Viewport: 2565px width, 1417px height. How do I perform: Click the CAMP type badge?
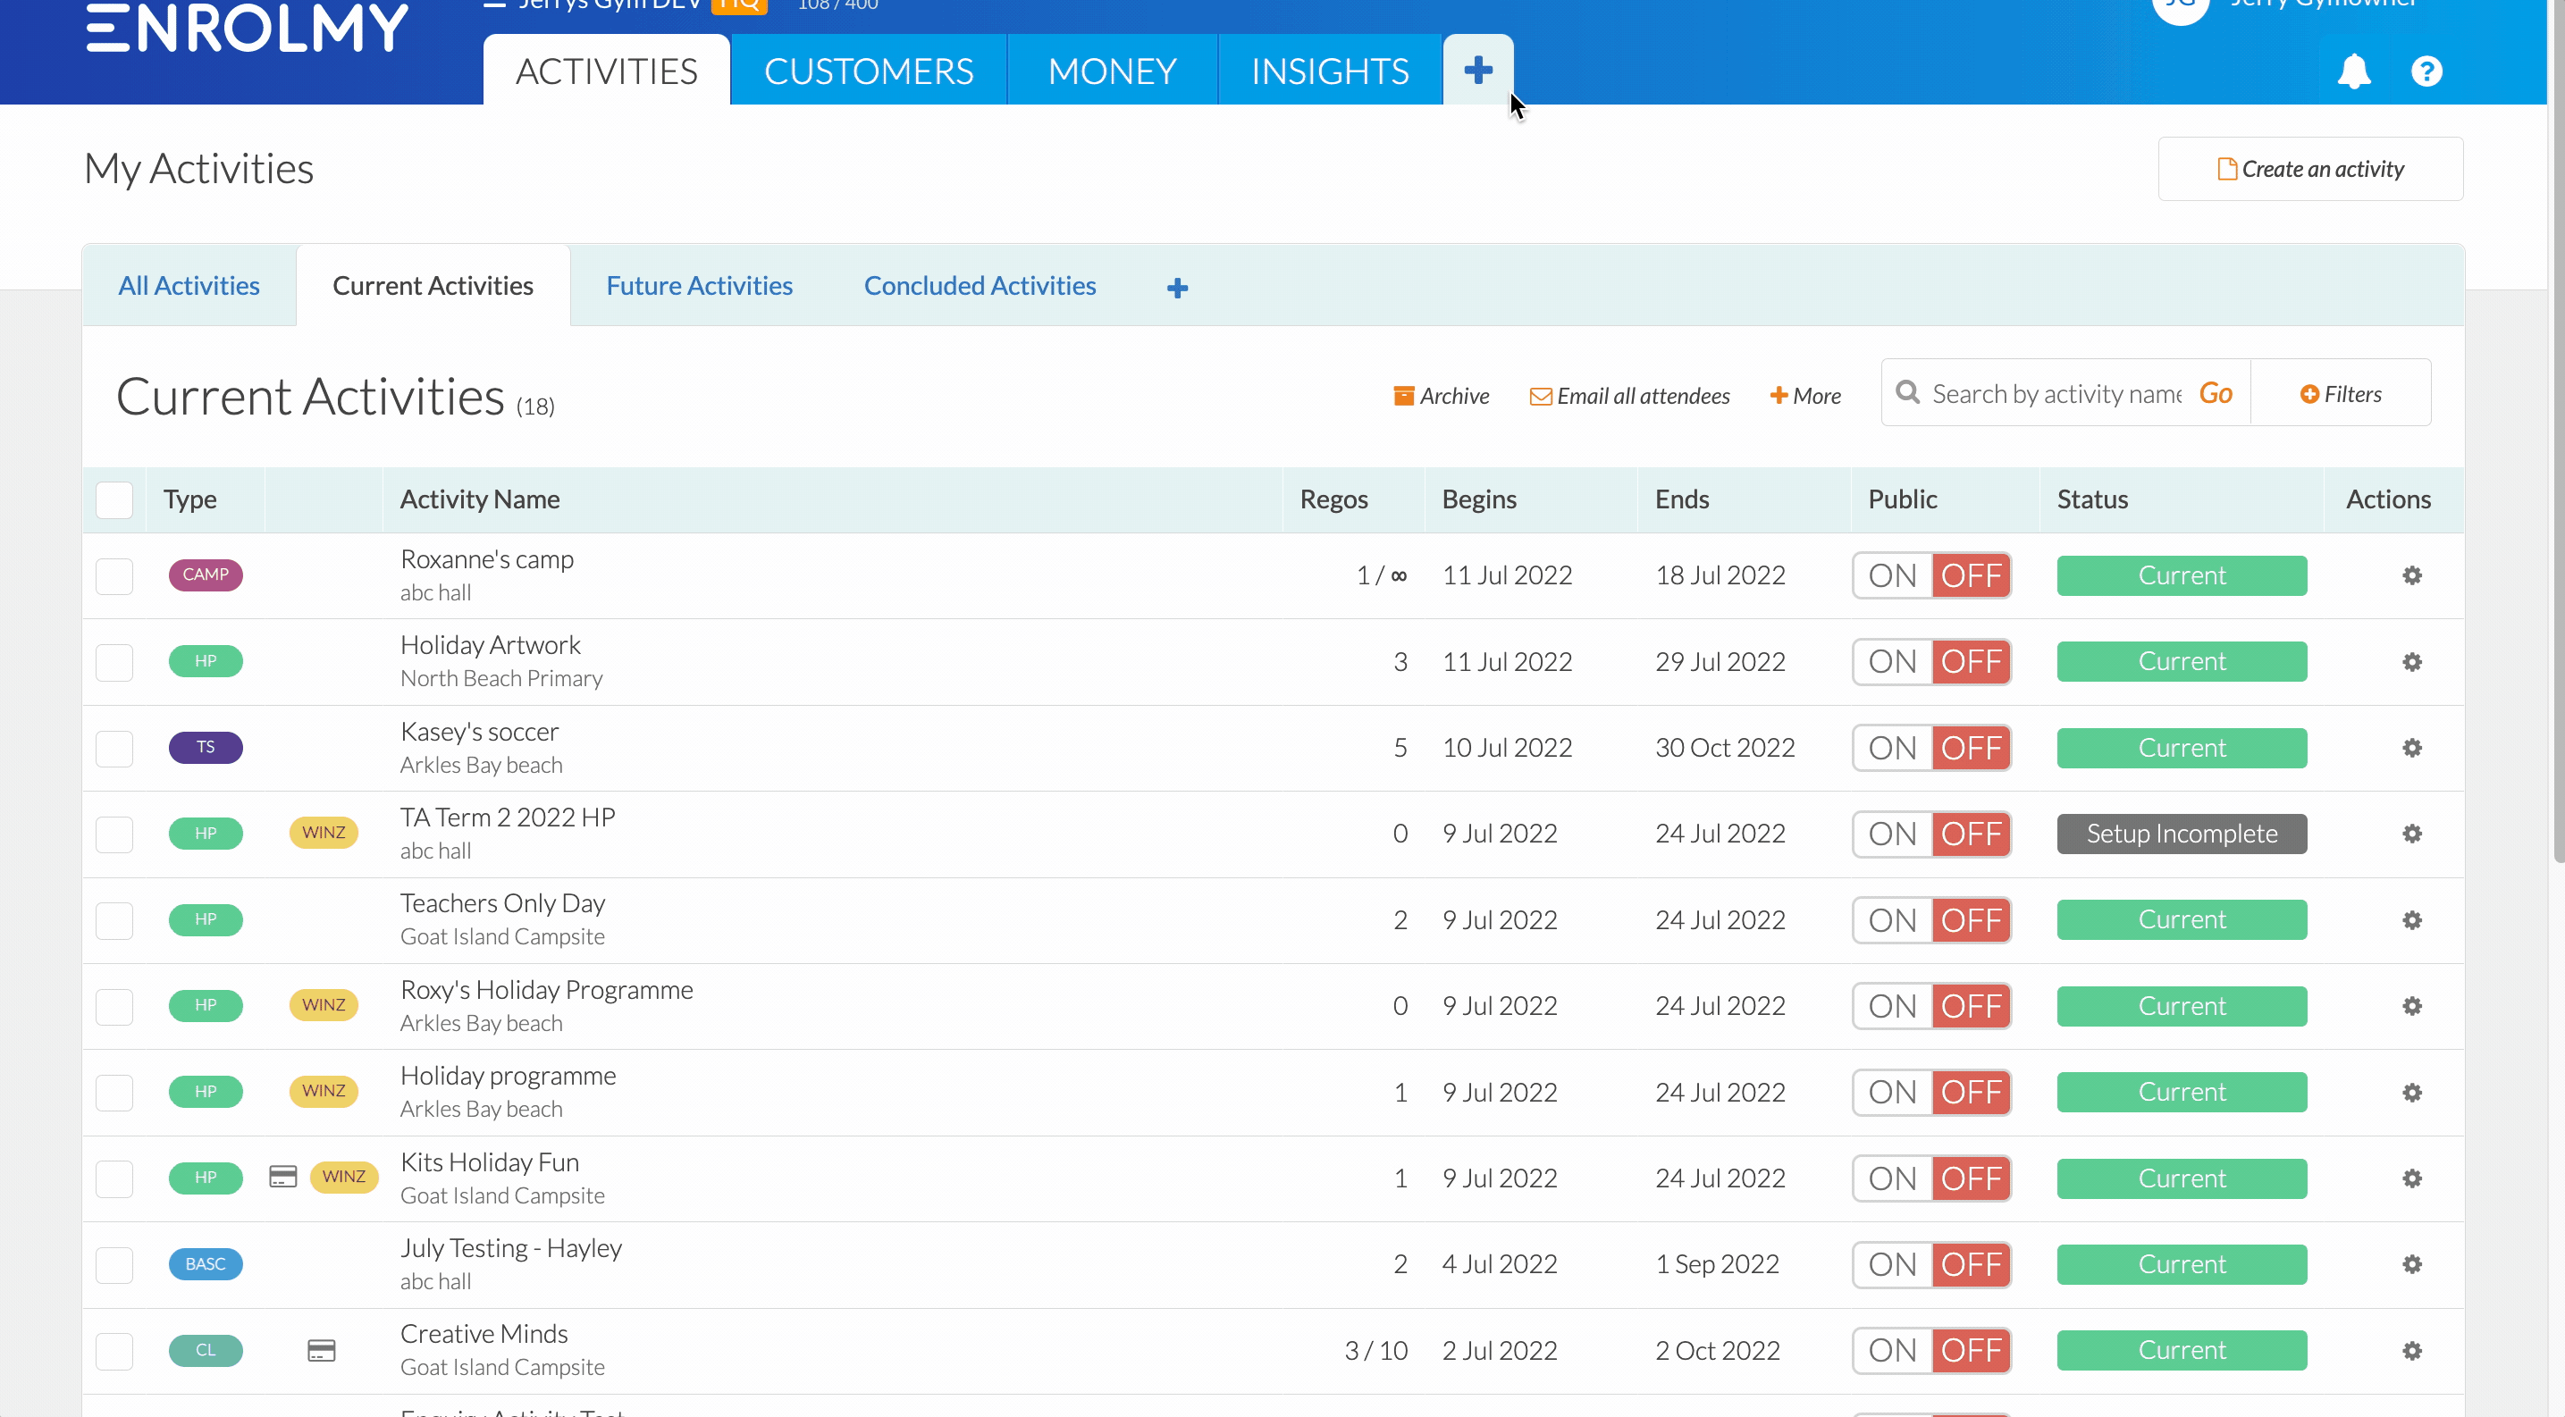[206, 574]
